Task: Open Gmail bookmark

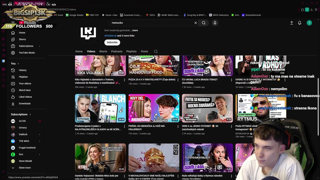Action: point(58,15)
